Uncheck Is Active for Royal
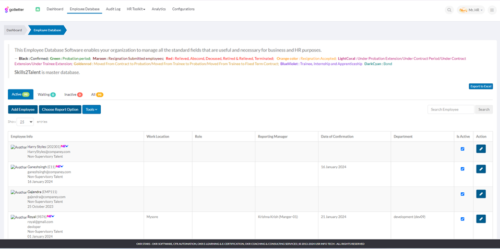This screenshot has height=249, width=500. (462, 219)
